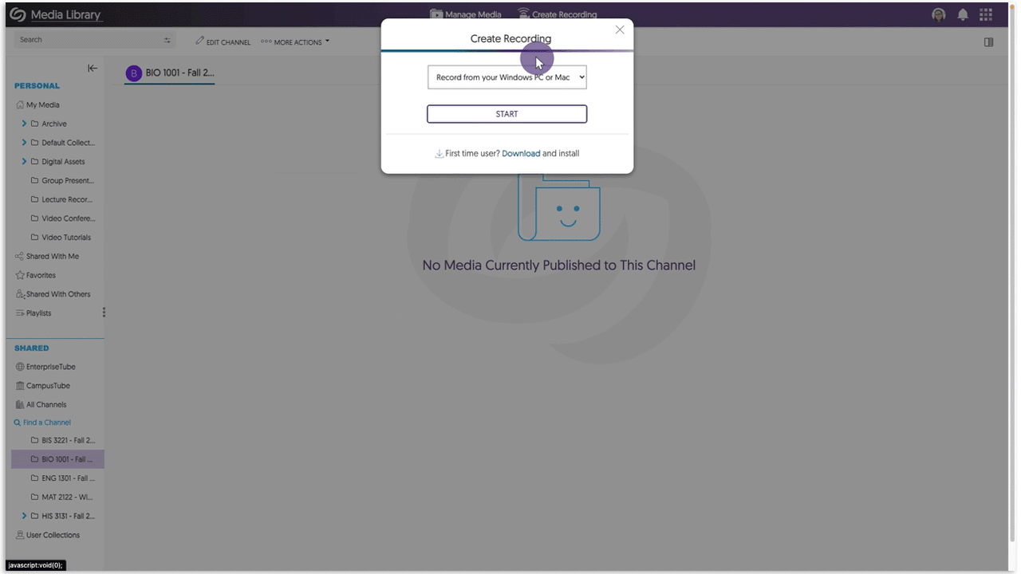
Task: Click the Start recording button
Action: pos(507,113)
